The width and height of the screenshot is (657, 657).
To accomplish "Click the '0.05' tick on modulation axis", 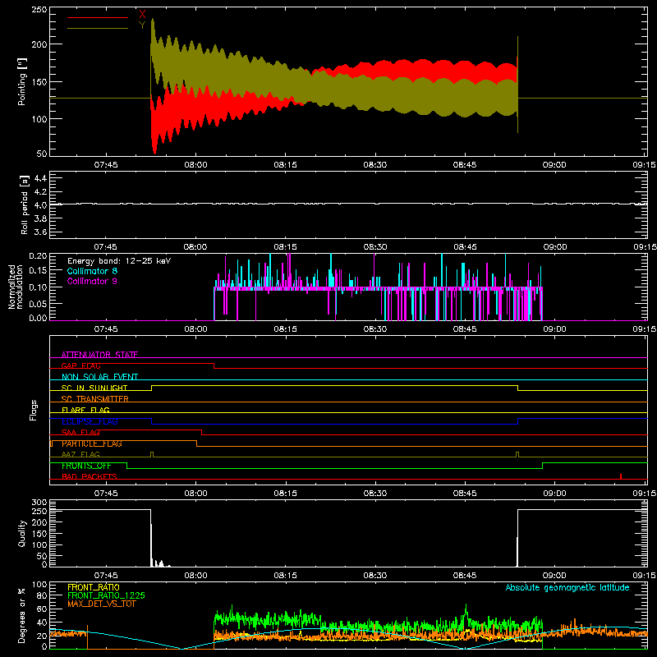I will [x=38, y=302].
